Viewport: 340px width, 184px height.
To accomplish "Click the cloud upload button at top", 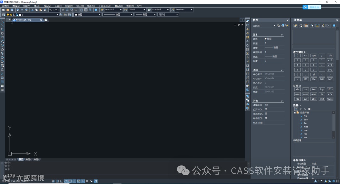I will pyautogui.click(x=312, y=7).
